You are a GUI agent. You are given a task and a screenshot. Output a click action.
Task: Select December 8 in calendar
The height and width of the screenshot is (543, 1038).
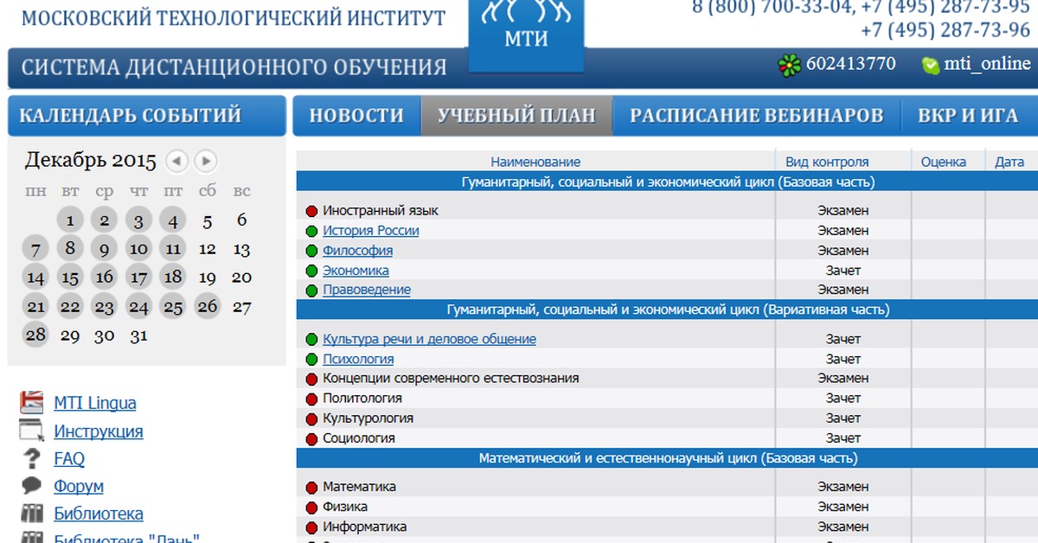point(70,249)
